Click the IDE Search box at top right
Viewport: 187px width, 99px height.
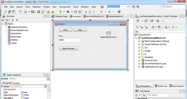[174, 7]
